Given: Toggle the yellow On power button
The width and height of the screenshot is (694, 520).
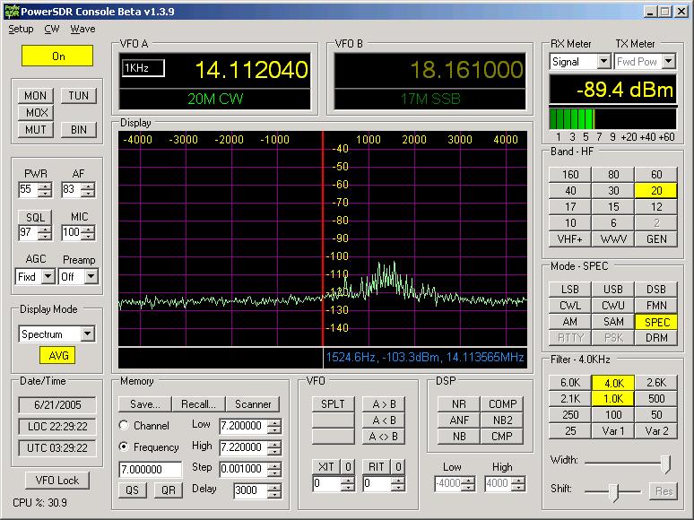Looking at the screenshot, I should pos(58,56).
